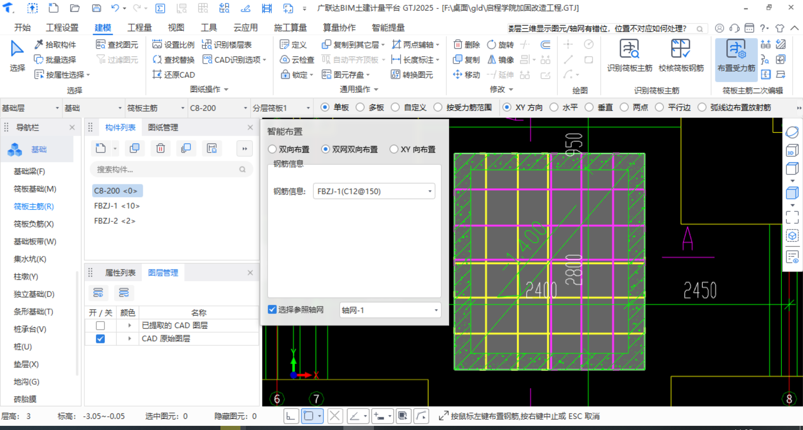Click the 3D view icon on right sidebar

pyautogui.click(x=792, y=150)
